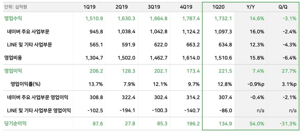Click the 3Q19 column header
Image resolution: width=302 pixels, height=135 pixels.
[154, 7]
